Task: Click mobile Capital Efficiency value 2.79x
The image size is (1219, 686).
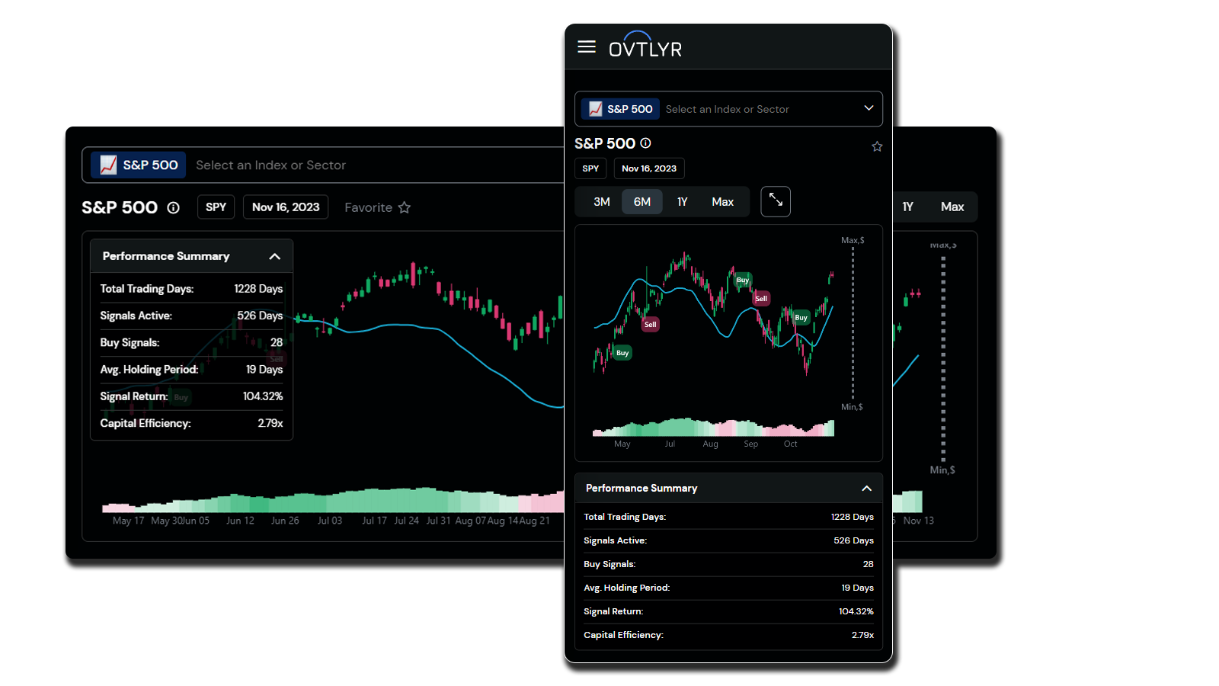Action: tap(862, 635)
